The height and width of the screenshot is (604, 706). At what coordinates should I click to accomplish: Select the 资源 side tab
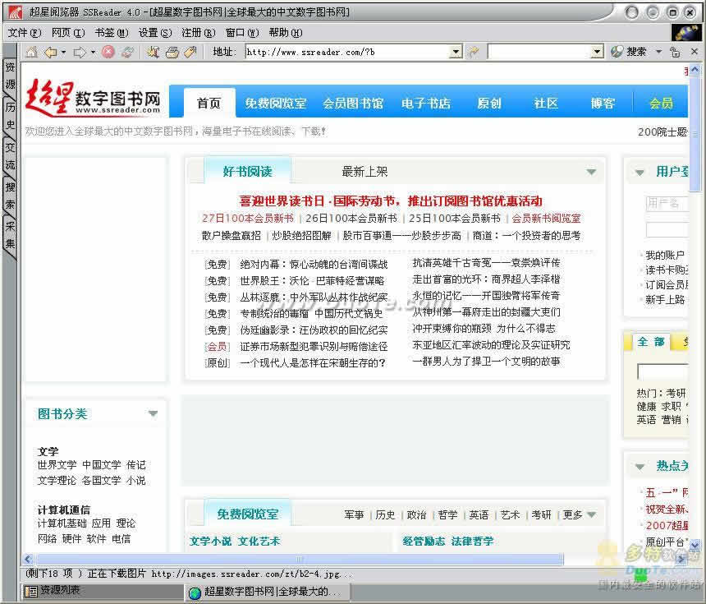pyautogui.click(x=10, y=76)
